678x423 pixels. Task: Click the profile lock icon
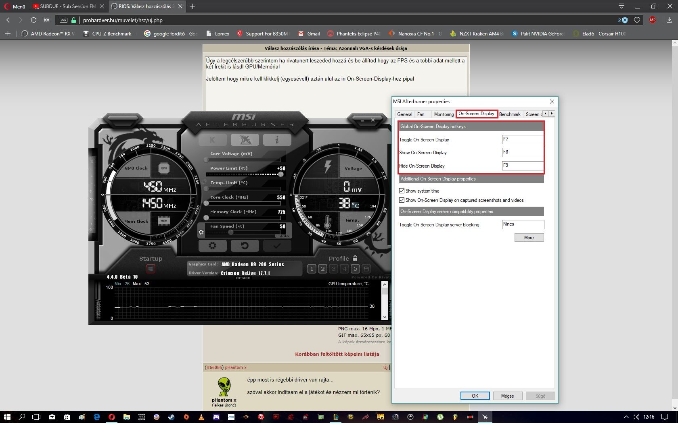coord(355,258)
